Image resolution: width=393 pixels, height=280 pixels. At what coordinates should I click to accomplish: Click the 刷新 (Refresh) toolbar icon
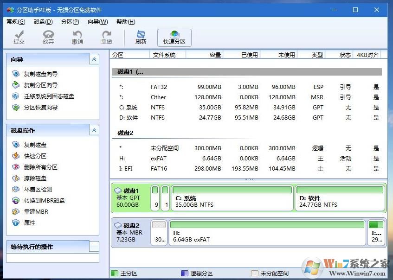pos(141,37)
